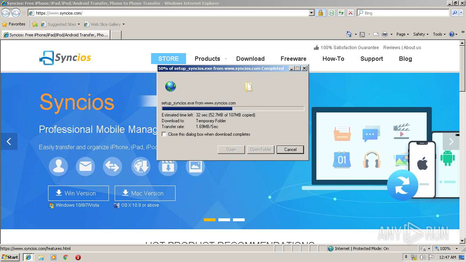Click the About us link

412,48
